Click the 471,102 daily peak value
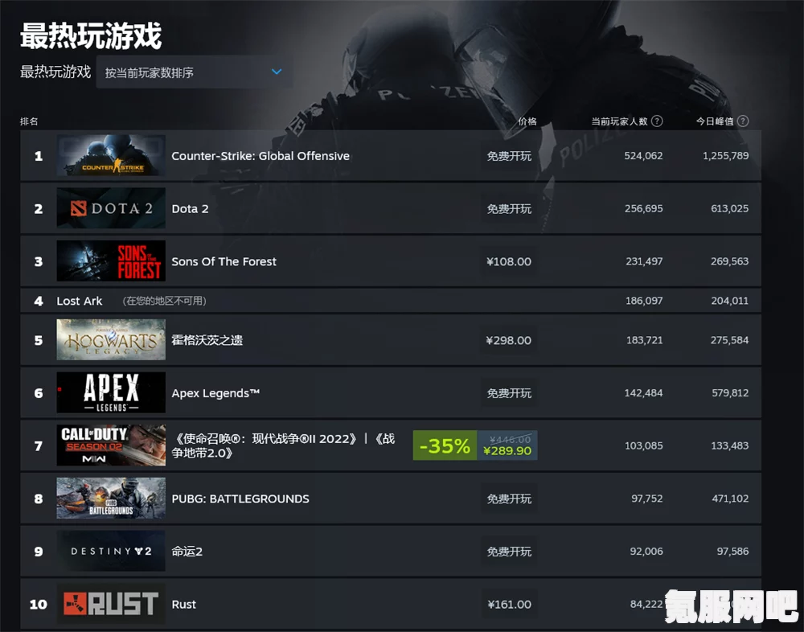This screenshot has width=804, height=632. 730,499
